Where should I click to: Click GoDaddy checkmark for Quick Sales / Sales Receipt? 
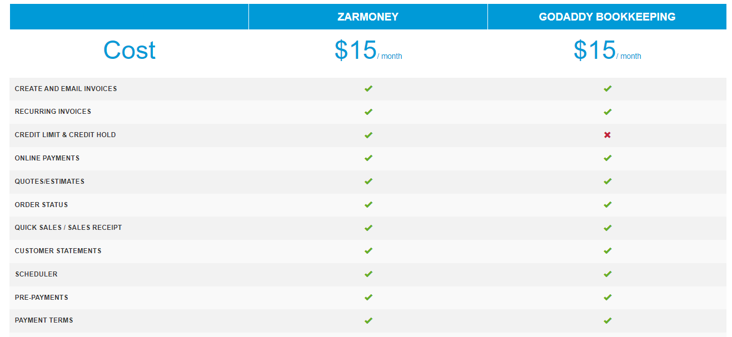(x=607, y=228)
